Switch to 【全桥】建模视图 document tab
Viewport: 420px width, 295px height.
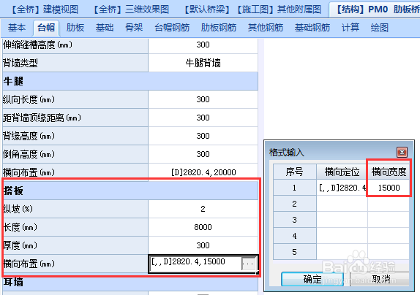click(x=44, y=9)
